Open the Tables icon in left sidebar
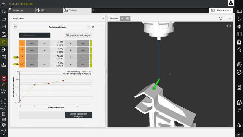The width and height of the screenshot is (243, 137). [x=4, y=27]
